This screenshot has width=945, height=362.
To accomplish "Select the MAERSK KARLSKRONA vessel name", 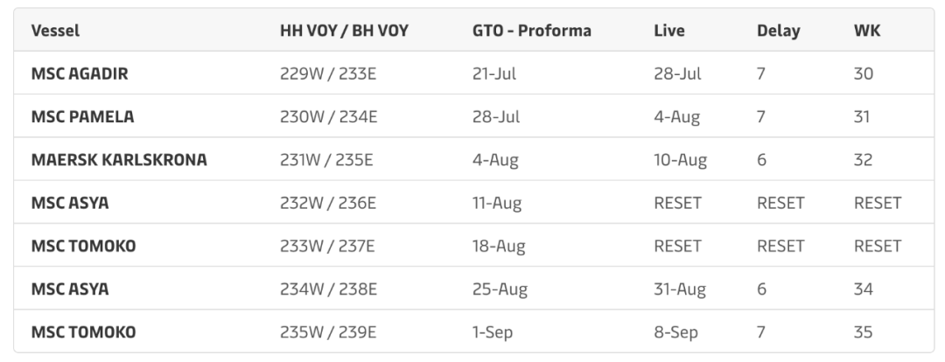I will (119, 160).
